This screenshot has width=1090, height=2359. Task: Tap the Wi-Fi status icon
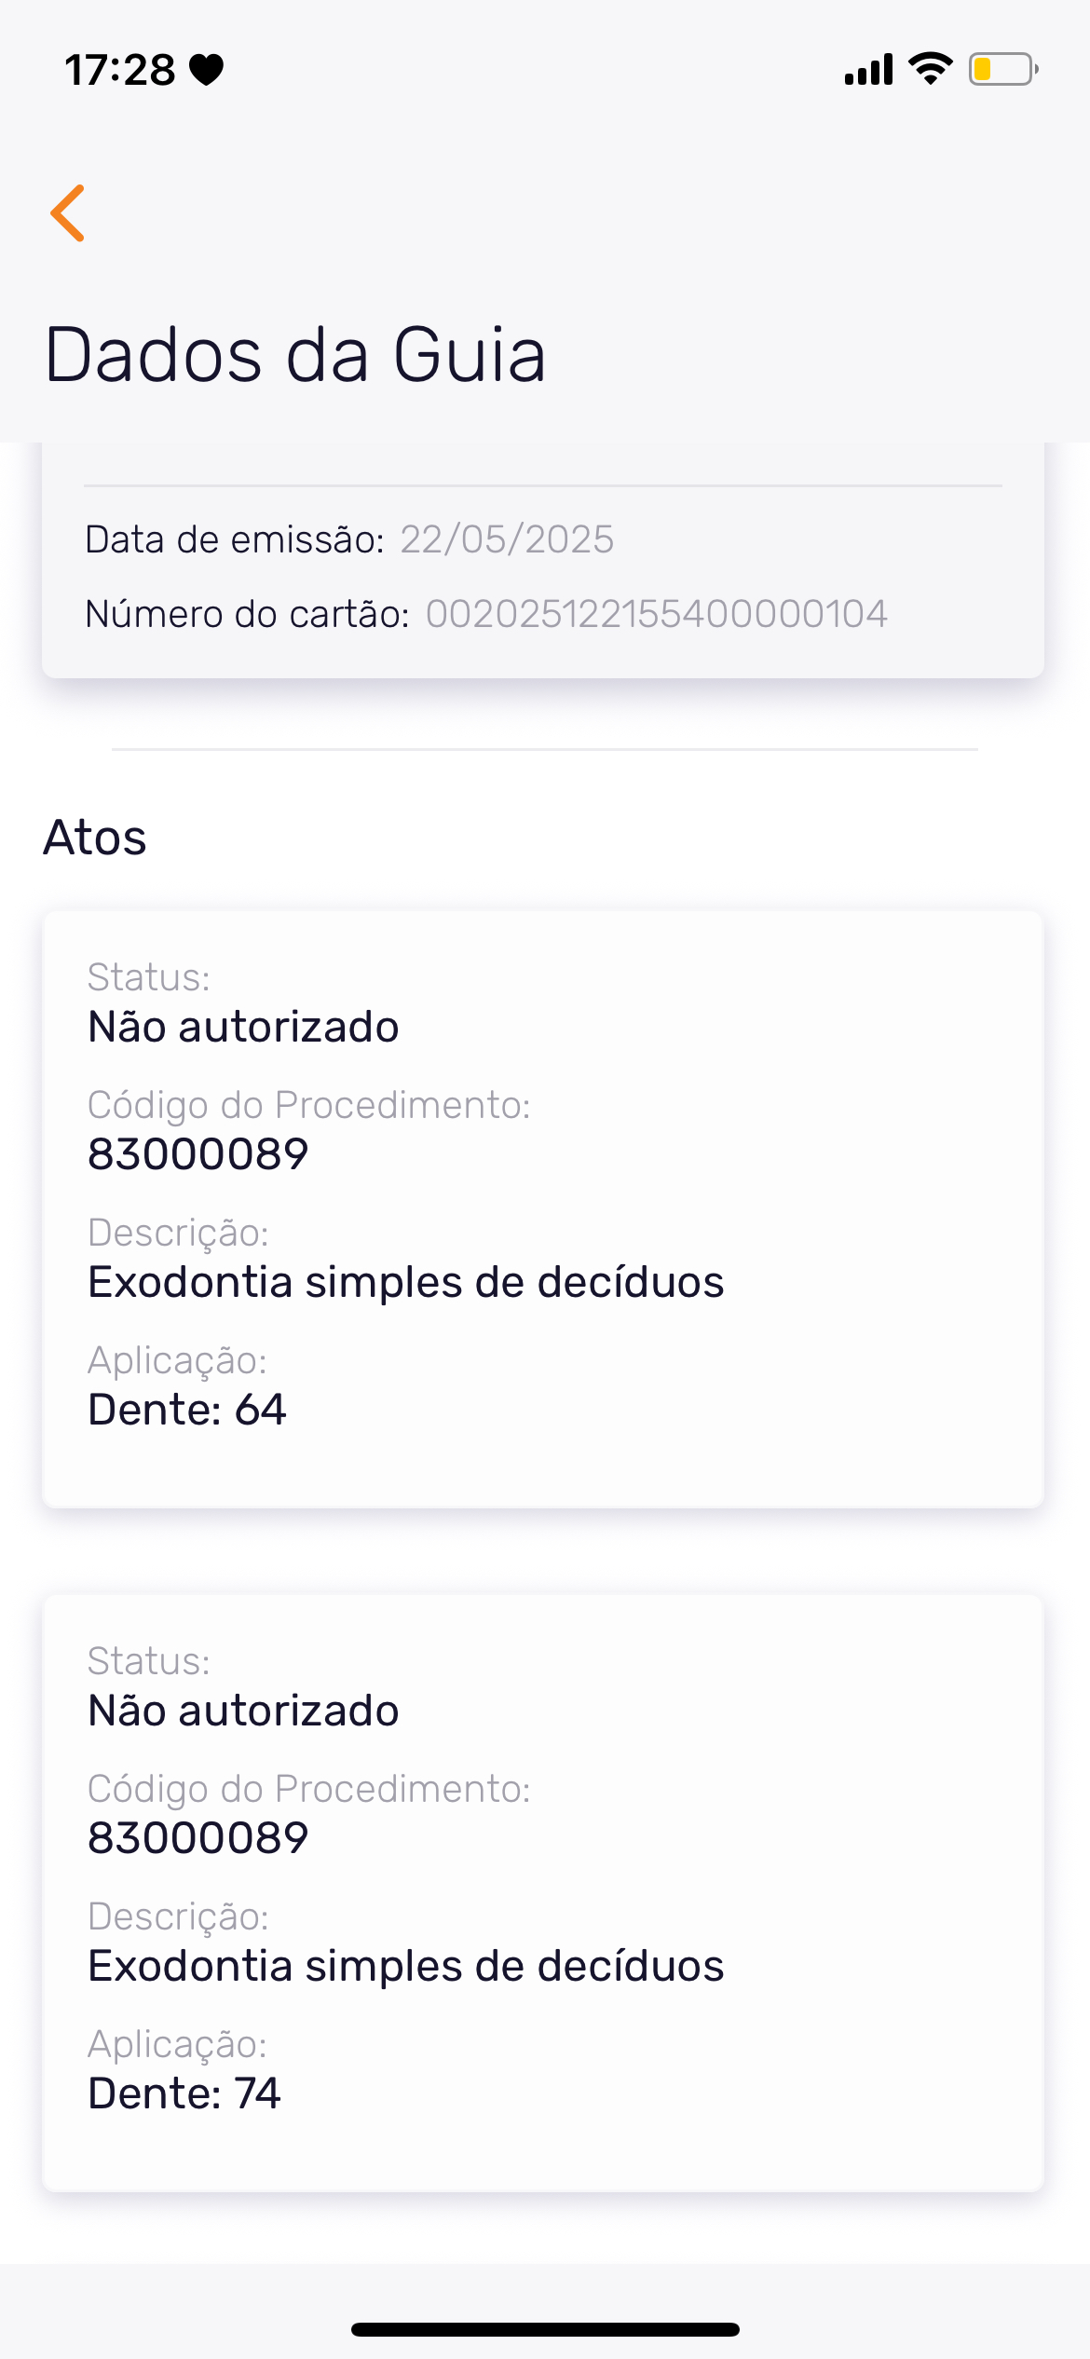click(x=930, y=69)
